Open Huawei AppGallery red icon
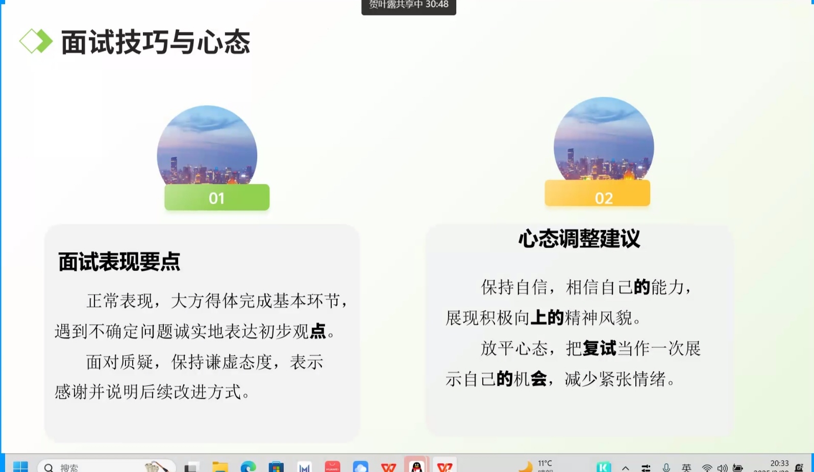814x472 pixels. click(x=332, y=466)
